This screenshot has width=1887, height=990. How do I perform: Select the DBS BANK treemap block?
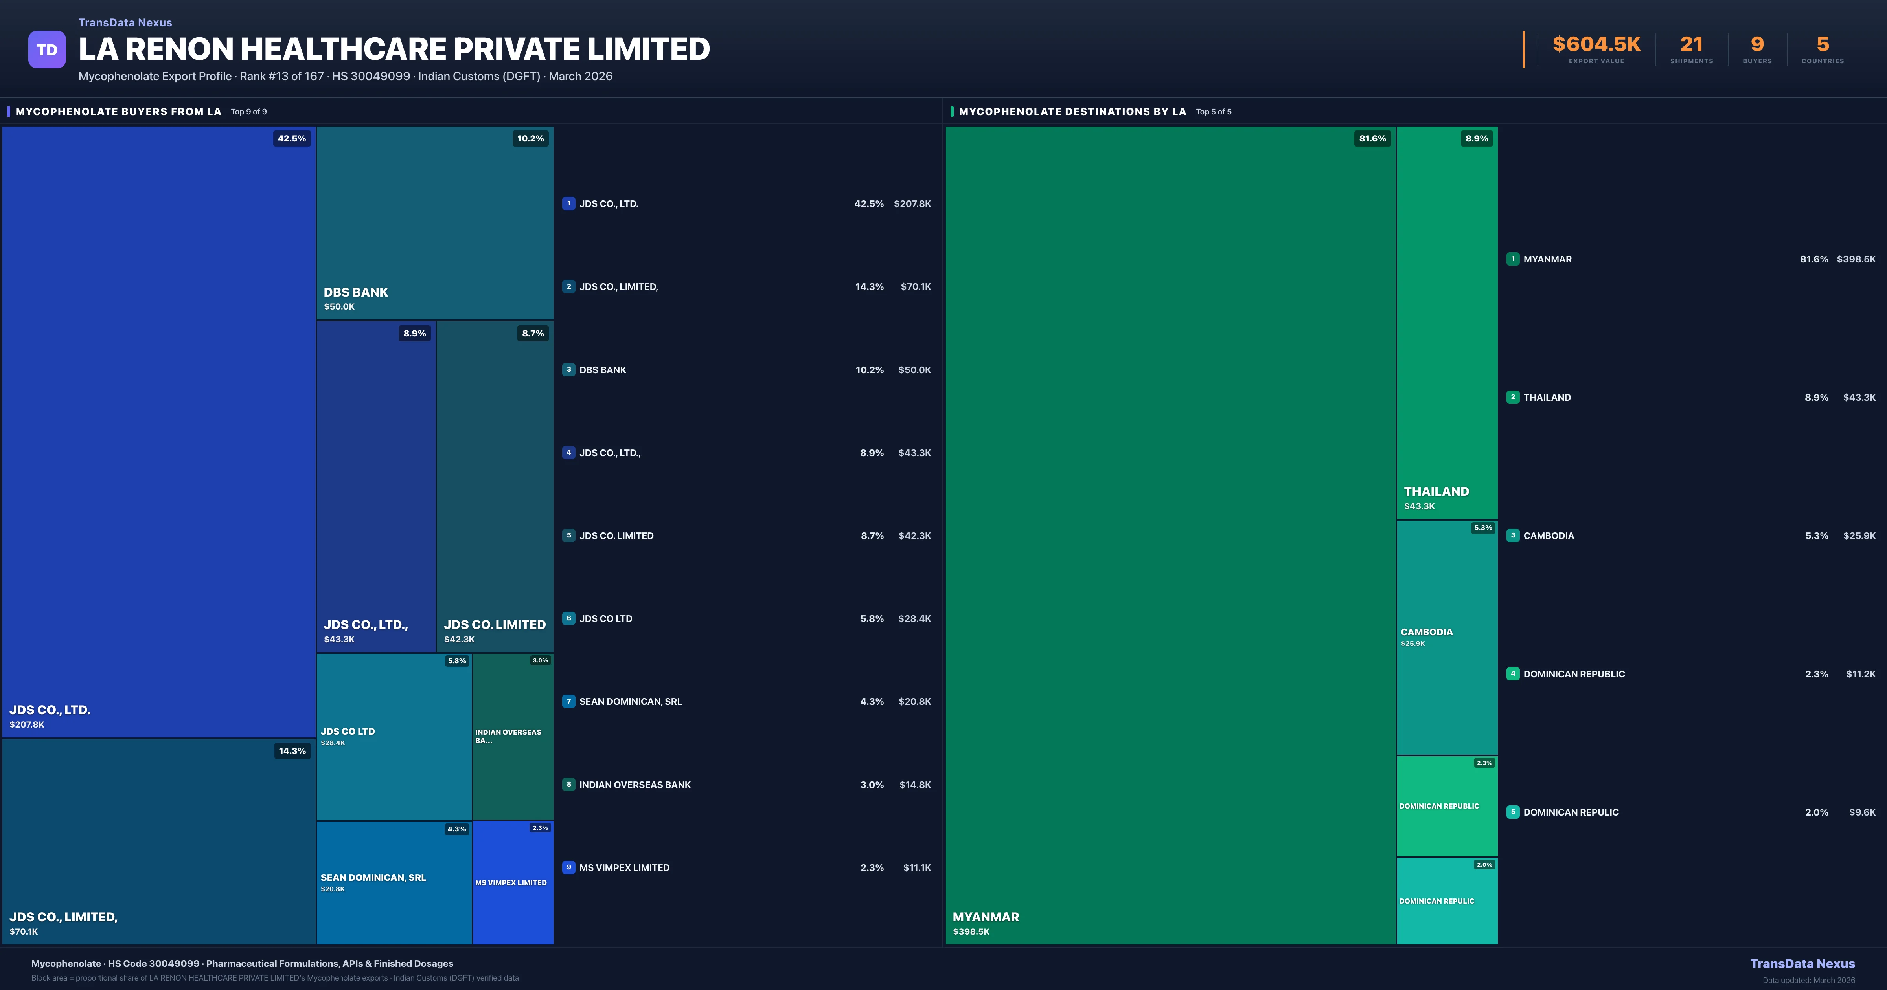pos(434,223)
